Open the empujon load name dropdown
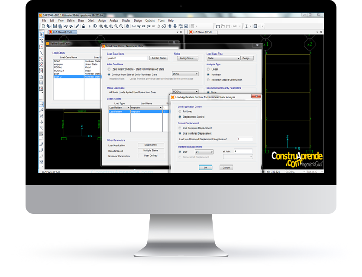Screen dimensions: 362x277 146,108
